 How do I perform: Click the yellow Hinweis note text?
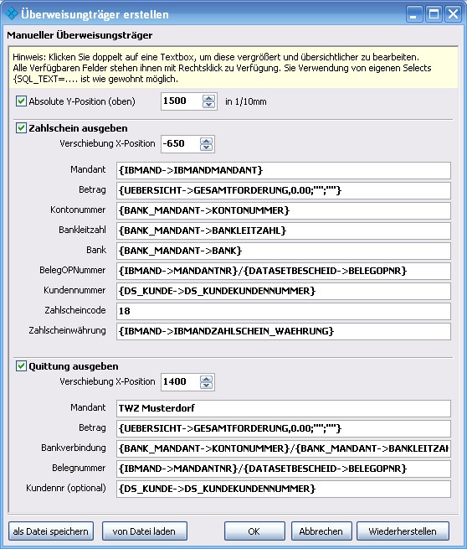(222, 68)
